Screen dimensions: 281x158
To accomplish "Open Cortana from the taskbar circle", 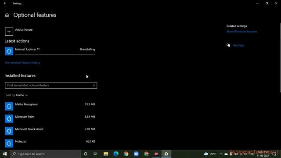I will pyautogui.click(x=86, y=154).
